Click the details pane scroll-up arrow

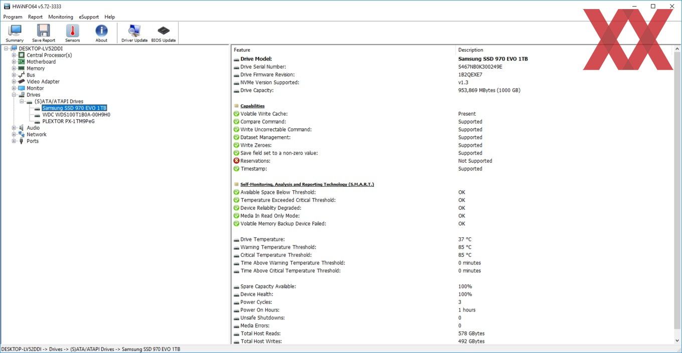(x=677, y=50)
